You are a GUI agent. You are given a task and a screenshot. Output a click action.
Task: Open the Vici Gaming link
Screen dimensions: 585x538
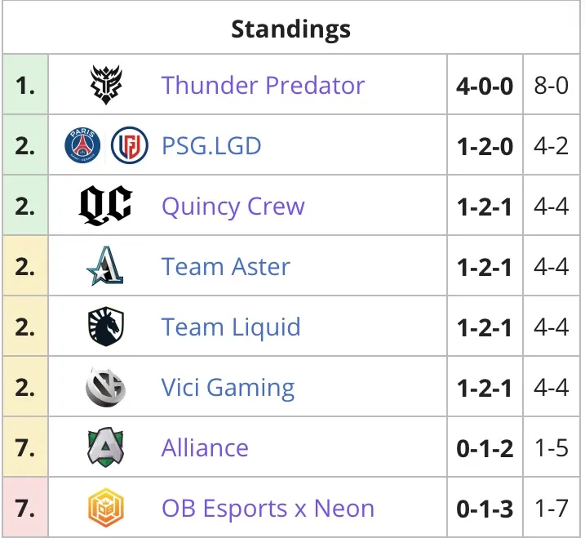[x=228, y=388]
